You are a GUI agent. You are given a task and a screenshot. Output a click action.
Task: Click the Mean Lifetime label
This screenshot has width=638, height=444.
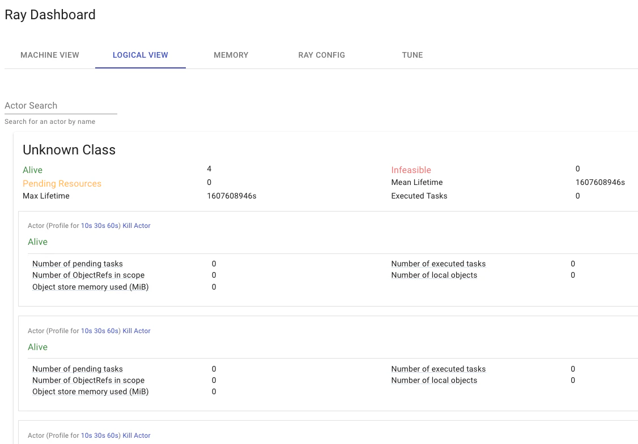[416, 183]
